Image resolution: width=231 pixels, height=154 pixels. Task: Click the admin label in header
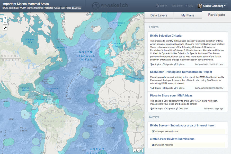click(x=77, y=8)
